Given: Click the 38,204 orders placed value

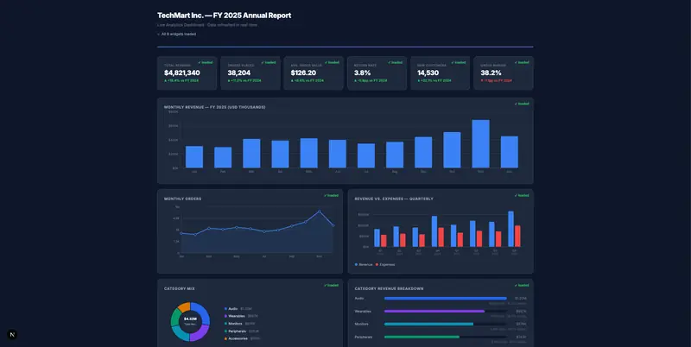Looking at the screenshot, I should pyautogui.click(x=239, y=73).
